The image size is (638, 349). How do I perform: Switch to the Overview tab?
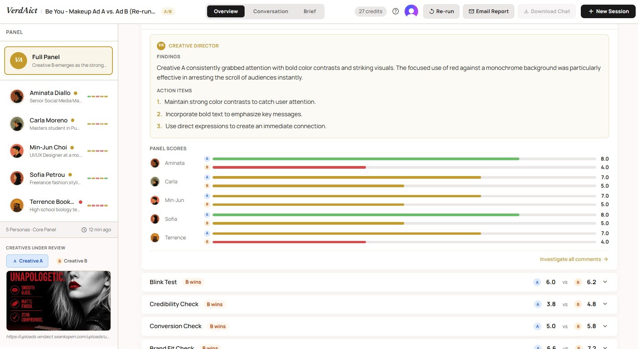click(226, 12)
